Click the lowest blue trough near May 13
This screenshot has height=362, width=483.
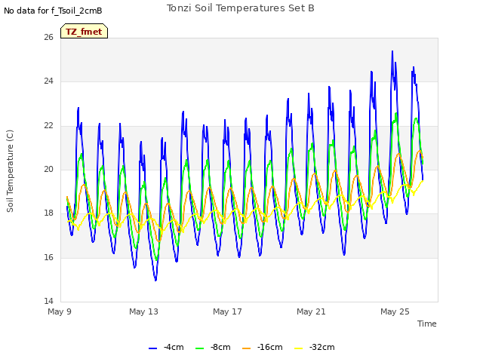tap(155, 280)
